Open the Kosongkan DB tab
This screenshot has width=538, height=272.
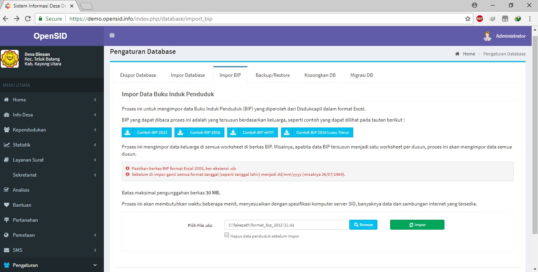[x=320, y=75]
